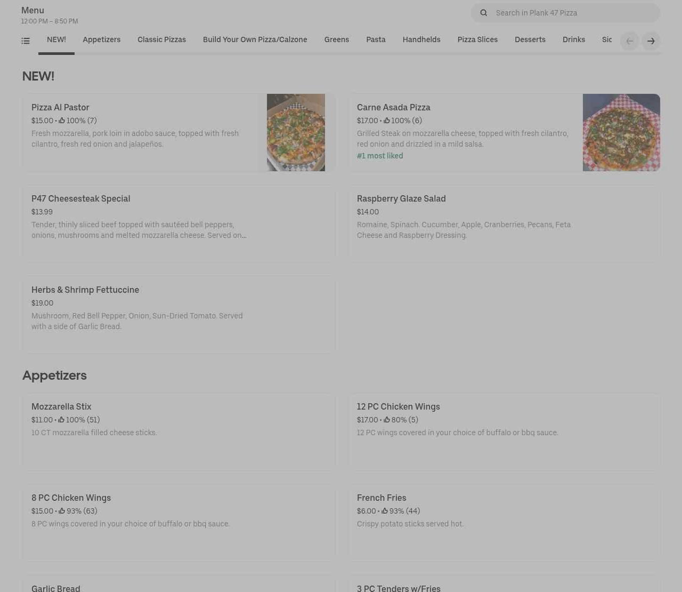682x592 pixels.
Task: Open the Garlic Bread item
Action: pos(178,584)
